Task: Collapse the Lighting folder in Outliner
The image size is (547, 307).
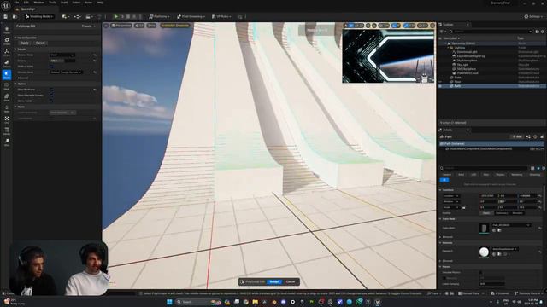Action: point(449,48)
